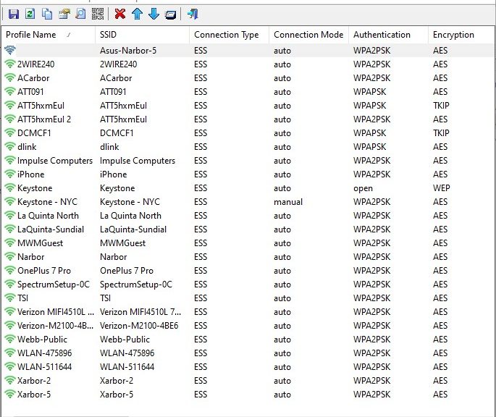Click the WPAPSK cell in ATT091 row
This screenshot has width=496, height=417.
tap(370, 91)
